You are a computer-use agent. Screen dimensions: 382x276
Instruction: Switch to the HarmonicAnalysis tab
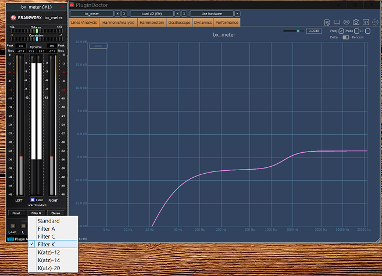click(119, 23)
